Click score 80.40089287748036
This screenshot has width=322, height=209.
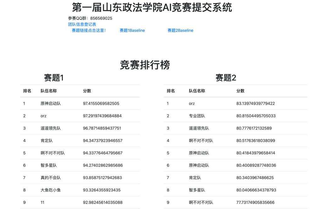(x=256, y=165)
